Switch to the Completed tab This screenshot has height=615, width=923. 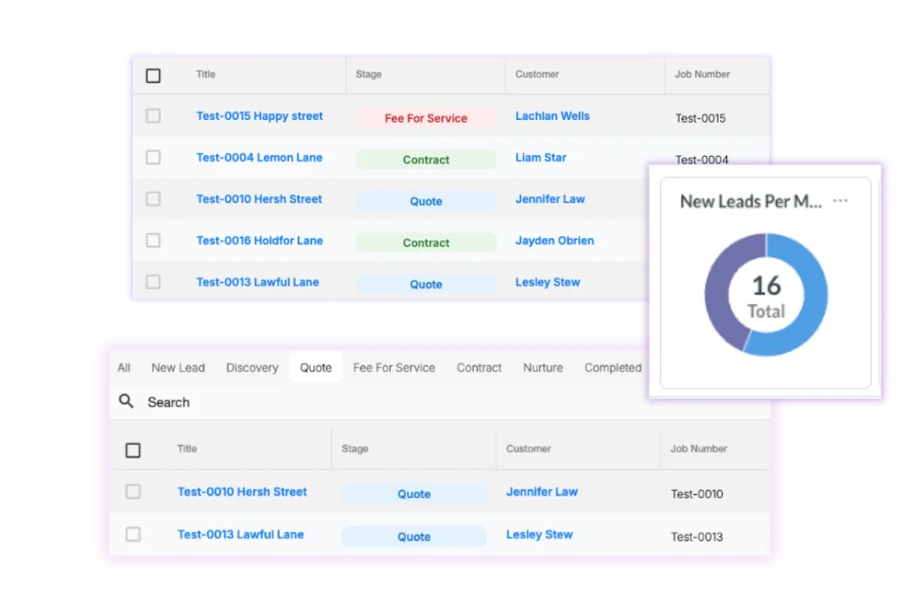(x=613, y=367)
